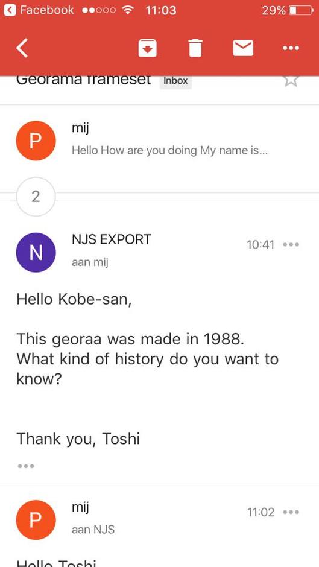Viewport: 319px width, 567px height.
Task: Return to Facebook via status bar link
Action: pyautogui.click(x=39, y=10)
